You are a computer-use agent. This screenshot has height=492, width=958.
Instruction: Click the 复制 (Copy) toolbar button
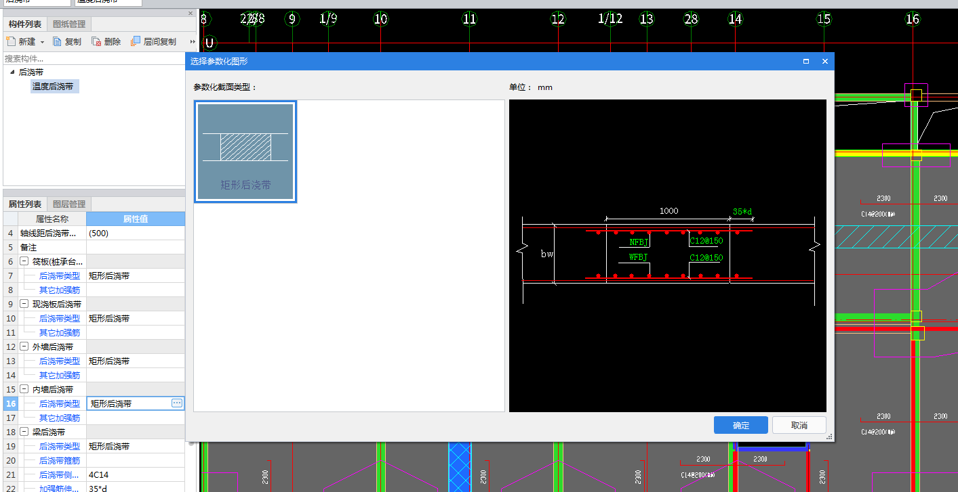pyautogui.click(x=66, y=41)
